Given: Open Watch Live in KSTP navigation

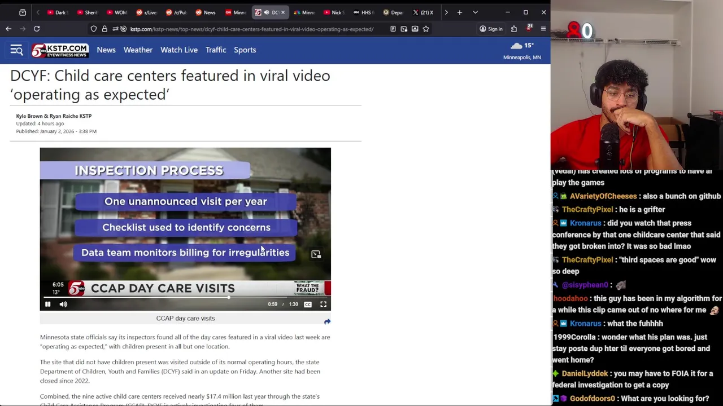Looking at the screenshot, I should pos(179,50).
